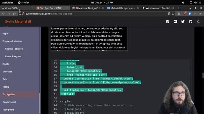
Task: Open a new tab with the plus button
Action: click(179, 8)
